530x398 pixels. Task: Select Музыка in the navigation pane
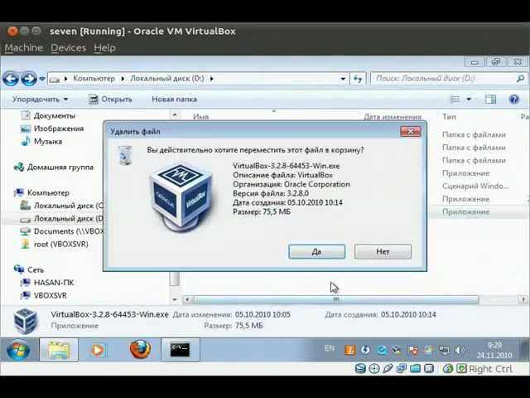(41, 142)
